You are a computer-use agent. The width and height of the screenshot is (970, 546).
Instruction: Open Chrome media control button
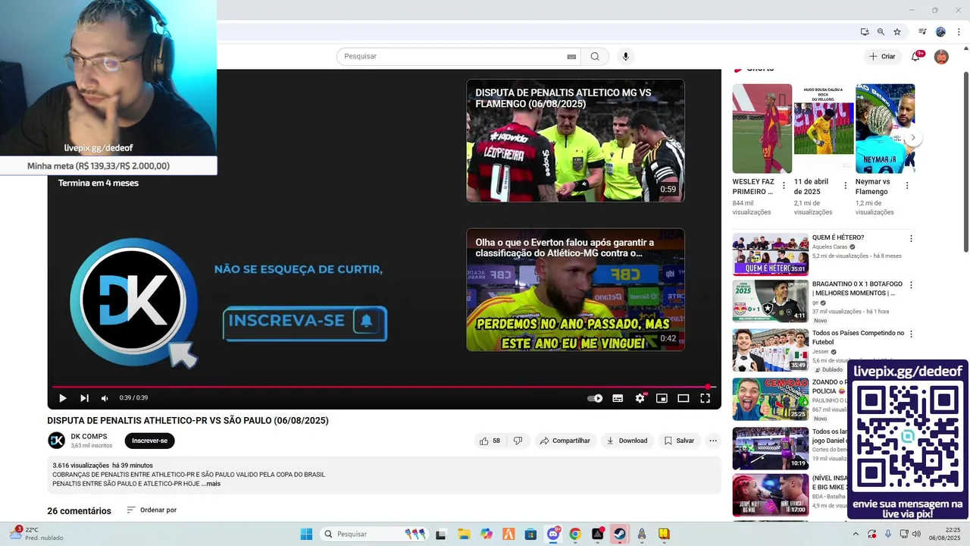coord(922,32)
